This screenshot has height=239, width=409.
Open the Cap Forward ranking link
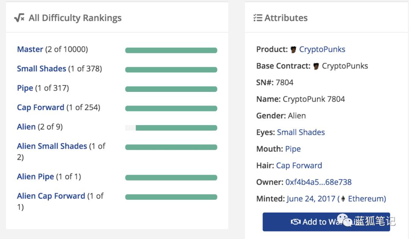pyautogui.click(x=41, y=107)
